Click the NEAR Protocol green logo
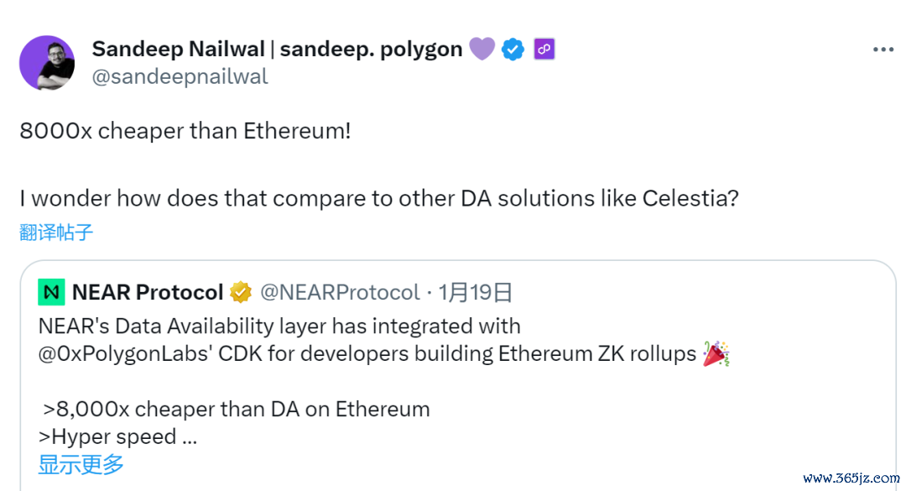The height and width of the screenshot is (491, 906). pos(52,292)
